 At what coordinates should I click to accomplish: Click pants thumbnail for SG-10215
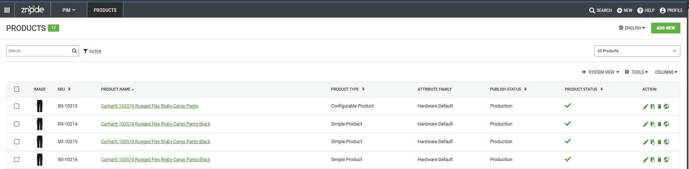tap(40, 142)
